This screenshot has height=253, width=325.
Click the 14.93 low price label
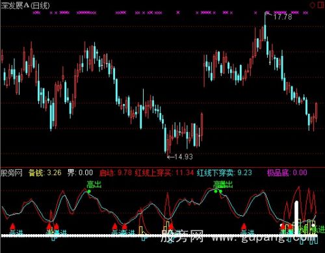pos(183,157)
